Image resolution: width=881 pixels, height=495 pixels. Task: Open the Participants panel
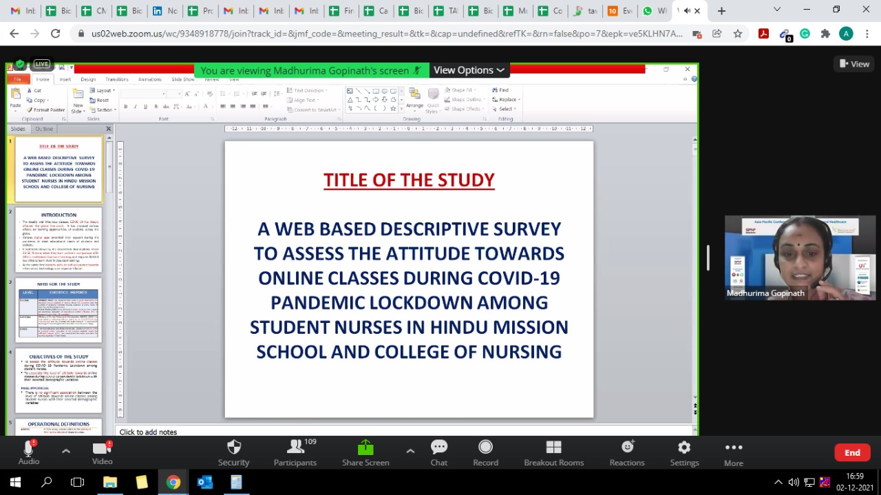point(295,452)
